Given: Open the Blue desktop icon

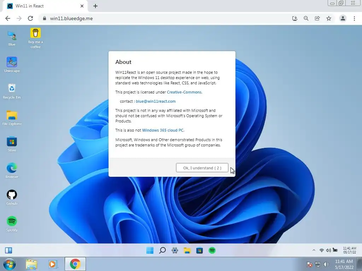Looking at the screenshot, I should [12, 38].
